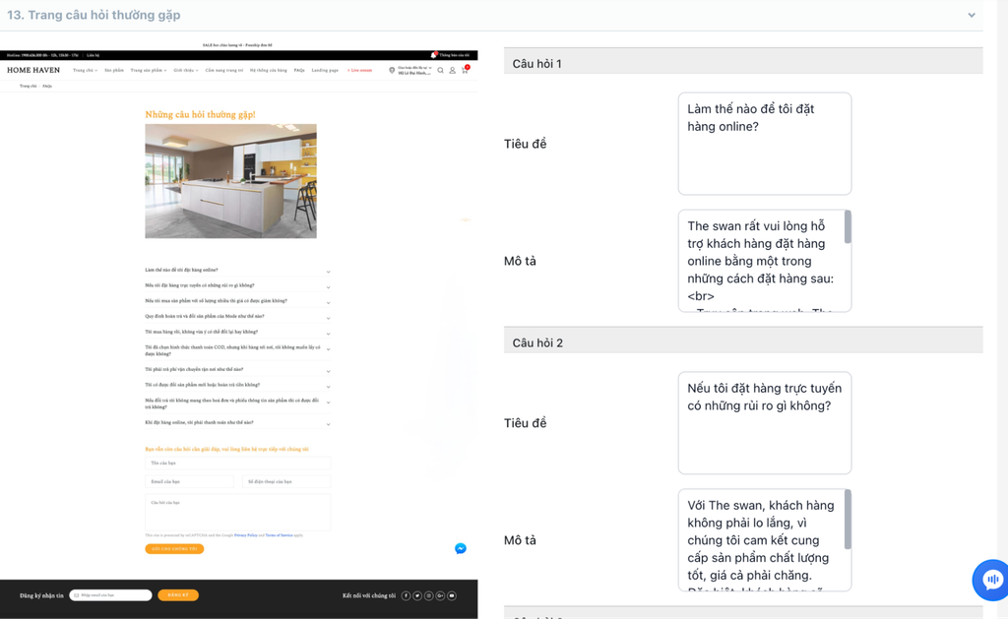Open the blue voice chat widget
1008x619 pixels.
[991, 580]
